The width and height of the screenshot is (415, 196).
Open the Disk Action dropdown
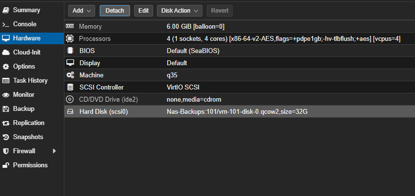tap(179, 11)
